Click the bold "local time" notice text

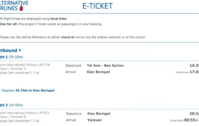coord(59,19)
